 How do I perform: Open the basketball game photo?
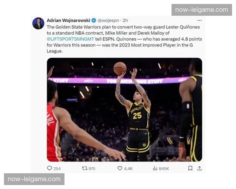click(x=124, y=110)
